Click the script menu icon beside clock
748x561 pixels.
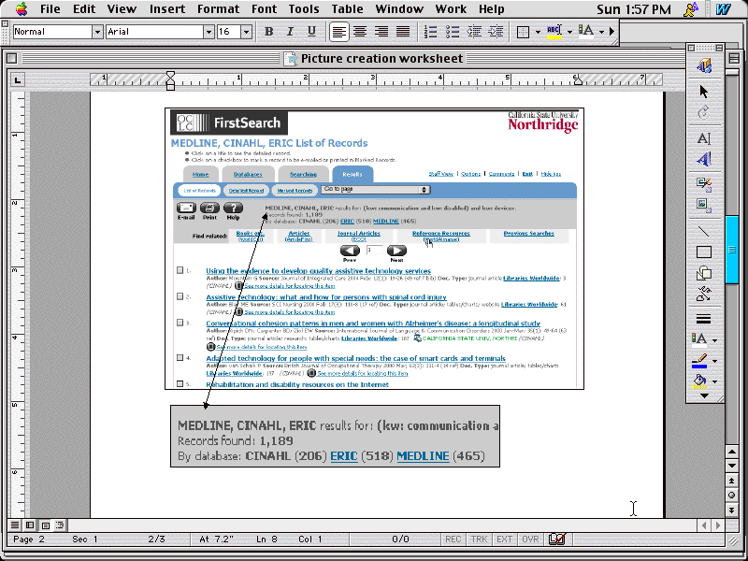(x=691, y=8)
